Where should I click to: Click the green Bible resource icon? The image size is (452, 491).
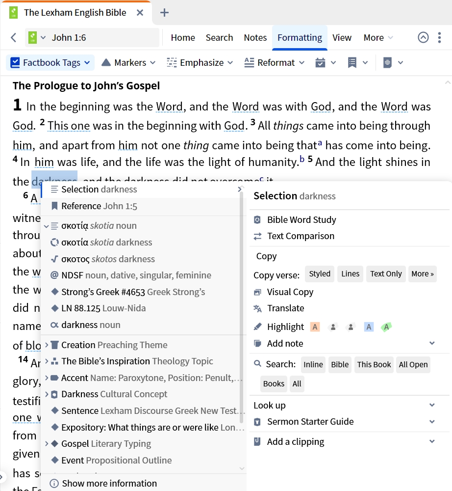32,38
